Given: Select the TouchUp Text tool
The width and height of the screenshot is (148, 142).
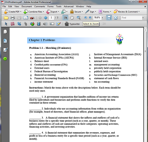Looking at the screenshot, I should pyautogui.click(x=52, y=24).
